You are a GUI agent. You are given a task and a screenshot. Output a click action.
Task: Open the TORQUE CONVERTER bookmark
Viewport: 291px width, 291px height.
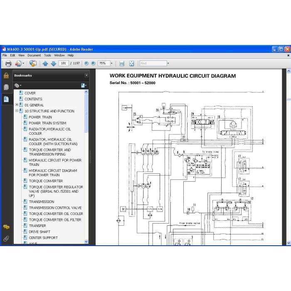[46, 181]
